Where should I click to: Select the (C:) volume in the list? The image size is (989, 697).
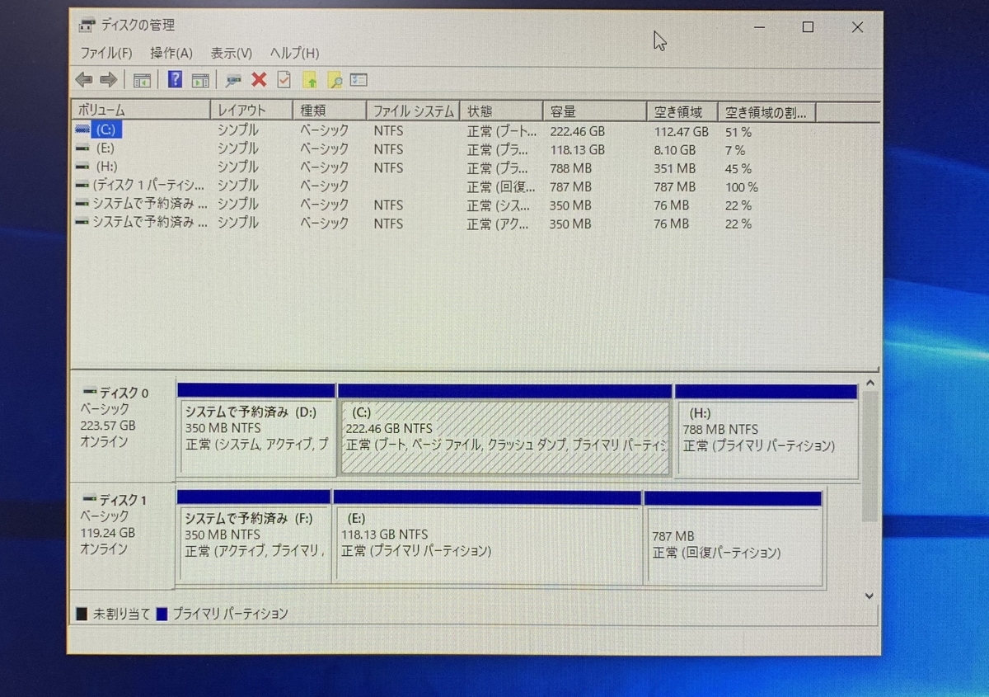[105, 130]
